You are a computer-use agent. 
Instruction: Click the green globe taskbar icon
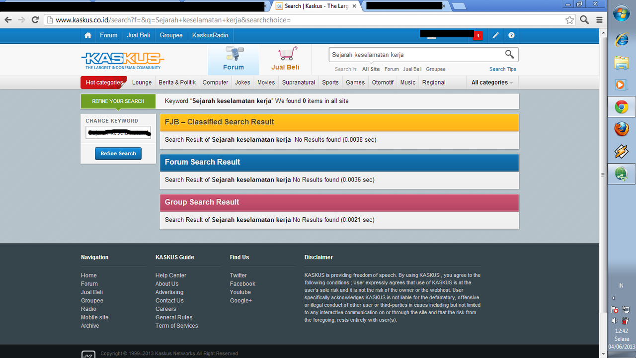click(622, 174)
